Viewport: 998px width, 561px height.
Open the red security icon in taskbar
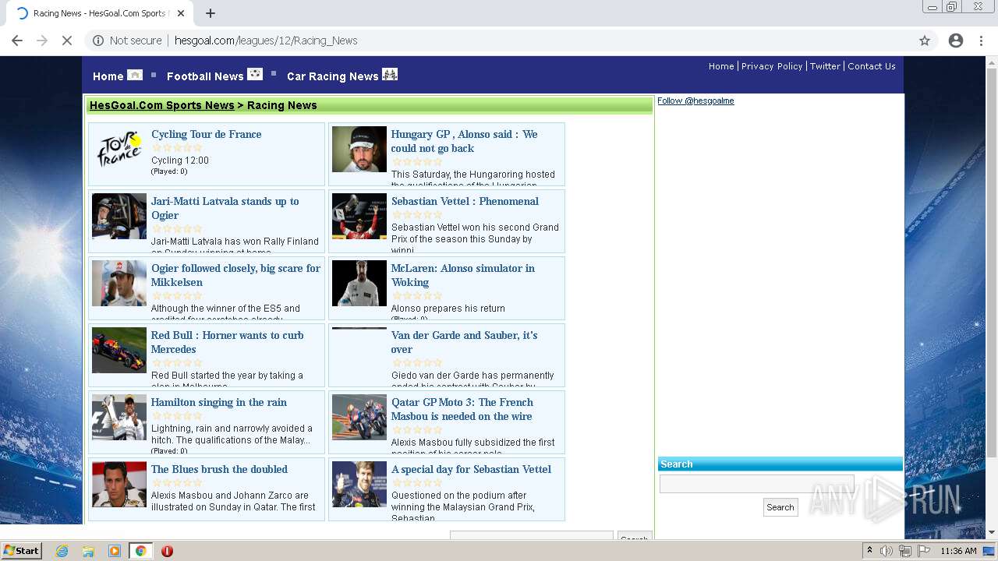coord(167,551)
